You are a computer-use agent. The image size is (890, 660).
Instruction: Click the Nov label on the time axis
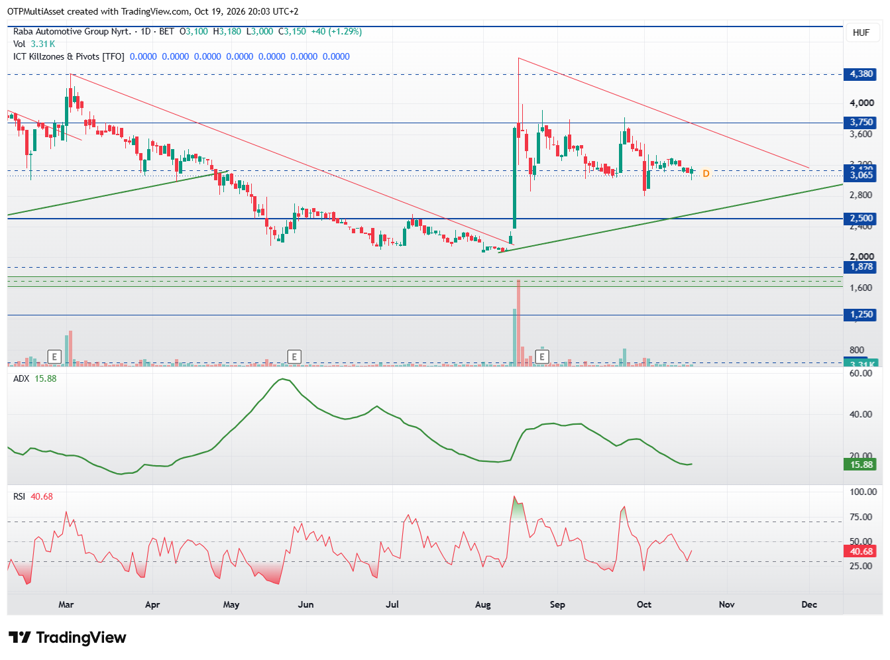click(727, 604)
